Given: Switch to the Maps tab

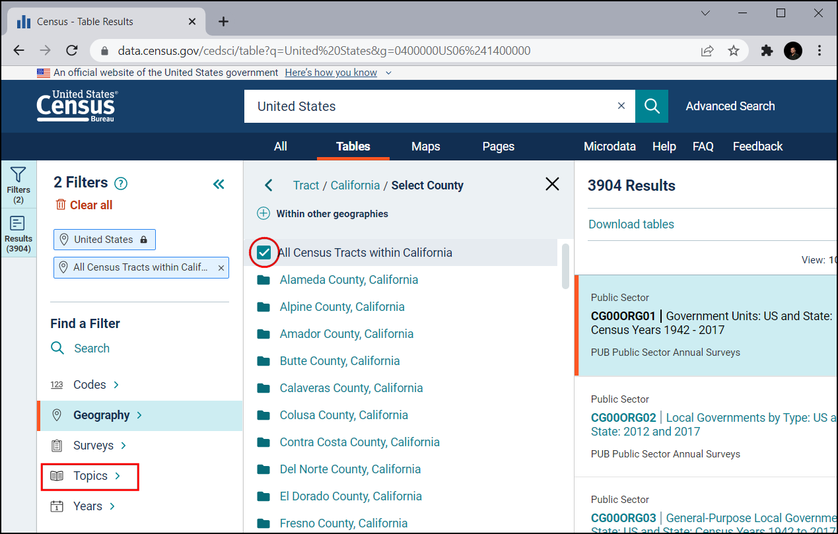Looking at the screenshot, I should [425, 147].
